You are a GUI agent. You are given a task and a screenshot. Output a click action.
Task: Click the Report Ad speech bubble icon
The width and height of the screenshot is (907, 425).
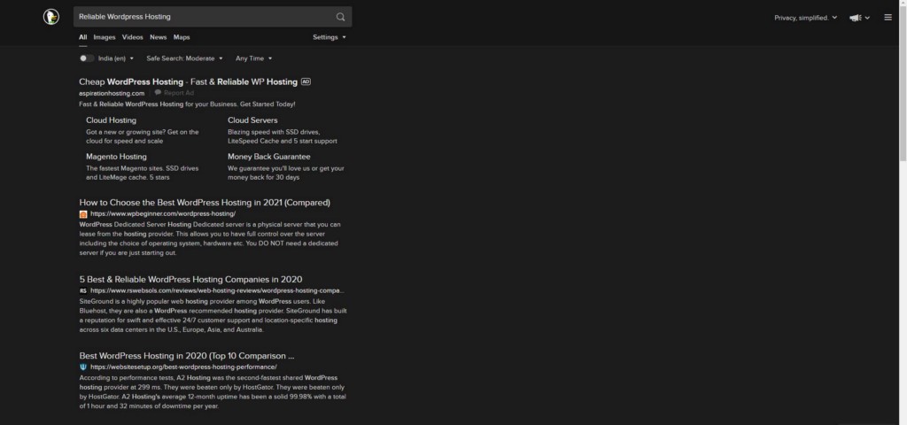158,92
